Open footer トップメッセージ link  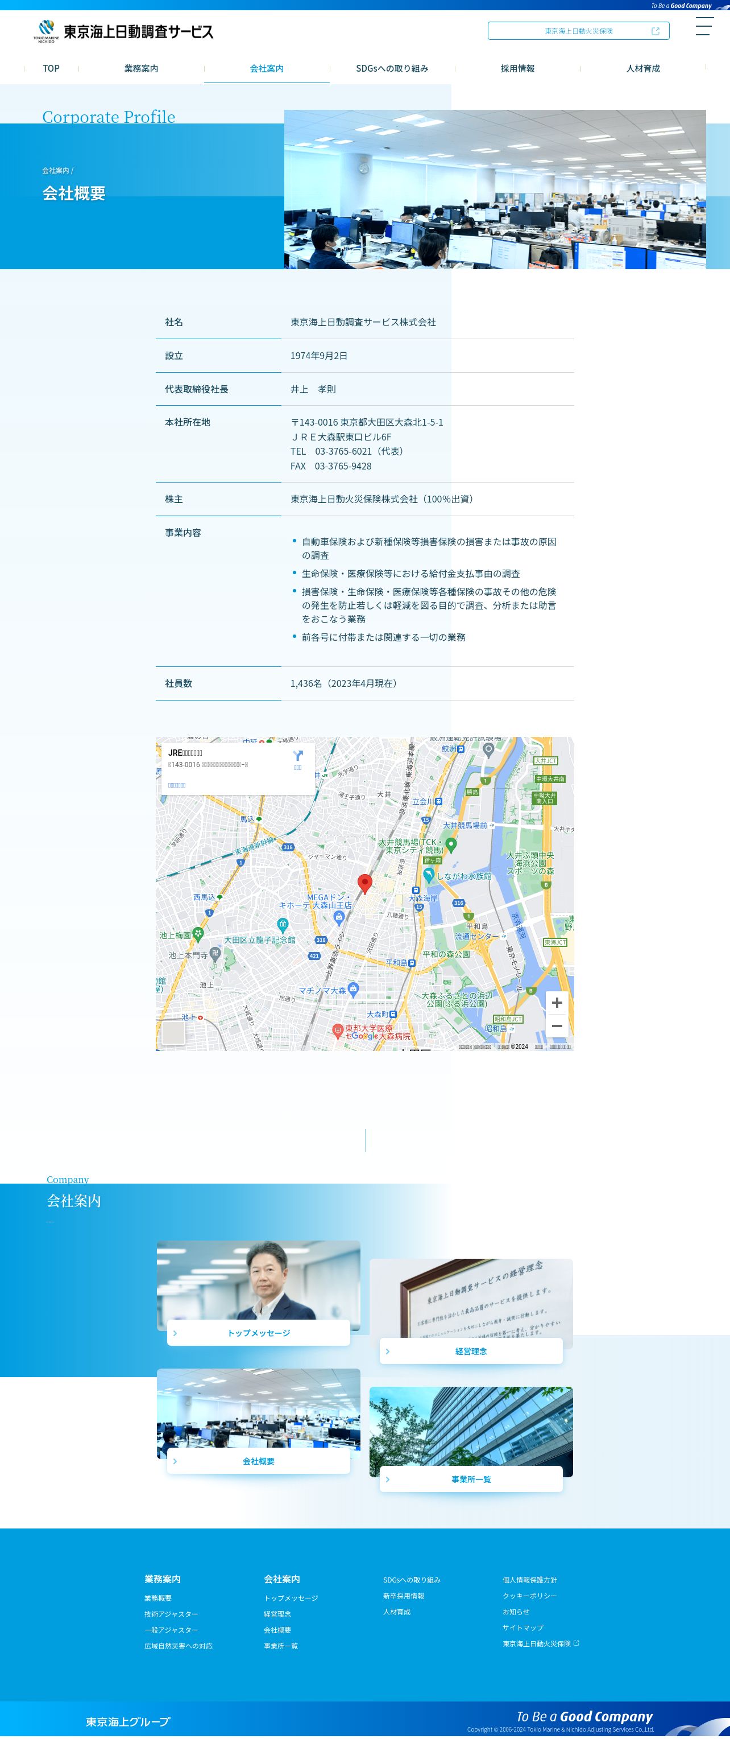[291, 1598]
